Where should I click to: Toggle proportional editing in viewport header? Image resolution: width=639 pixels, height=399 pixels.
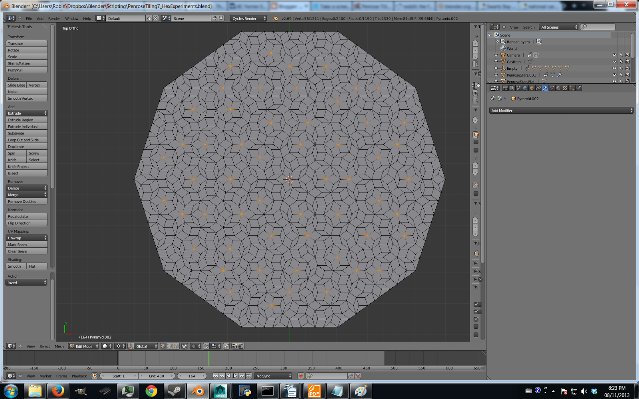[x=194, y=346]
